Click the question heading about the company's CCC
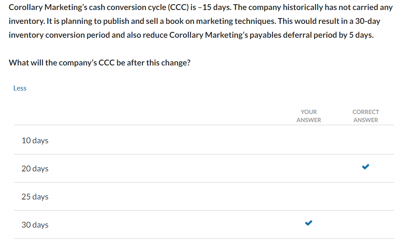The height and width of the screenshot is (248, 418). tap(99, 62)
